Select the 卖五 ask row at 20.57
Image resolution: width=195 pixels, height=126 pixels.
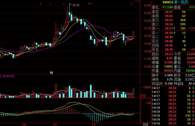point(173,12)
